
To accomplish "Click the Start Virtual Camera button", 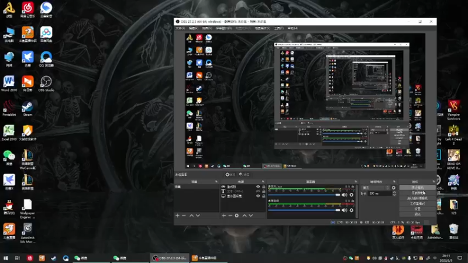I will tap(417, 198).
